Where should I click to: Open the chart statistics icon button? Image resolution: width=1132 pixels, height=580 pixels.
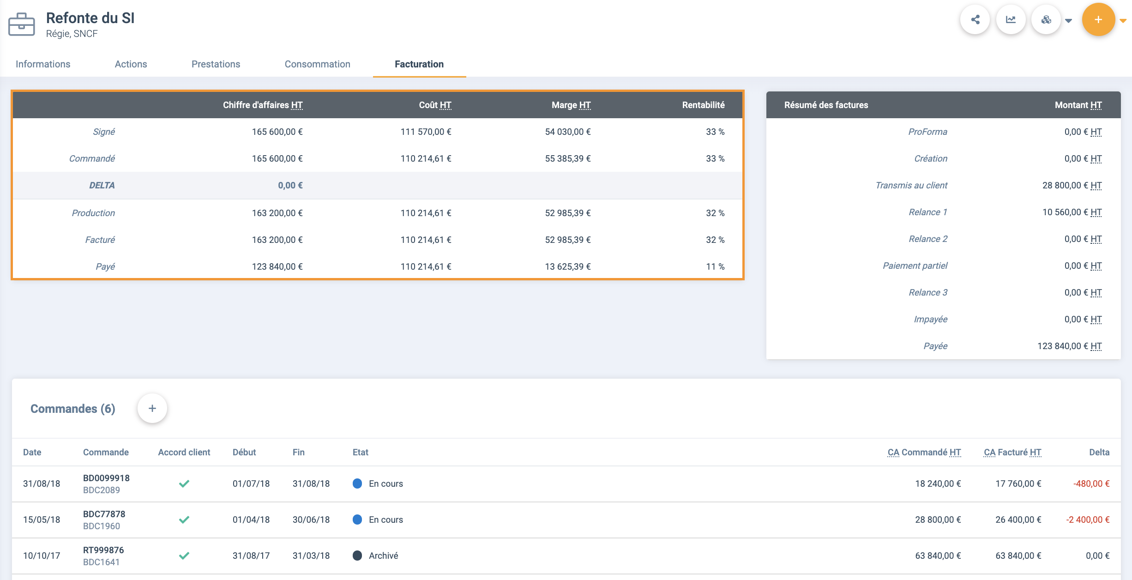tap(1011, 19)
